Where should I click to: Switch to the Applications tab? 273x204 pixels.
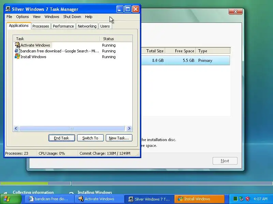[19, 26]
